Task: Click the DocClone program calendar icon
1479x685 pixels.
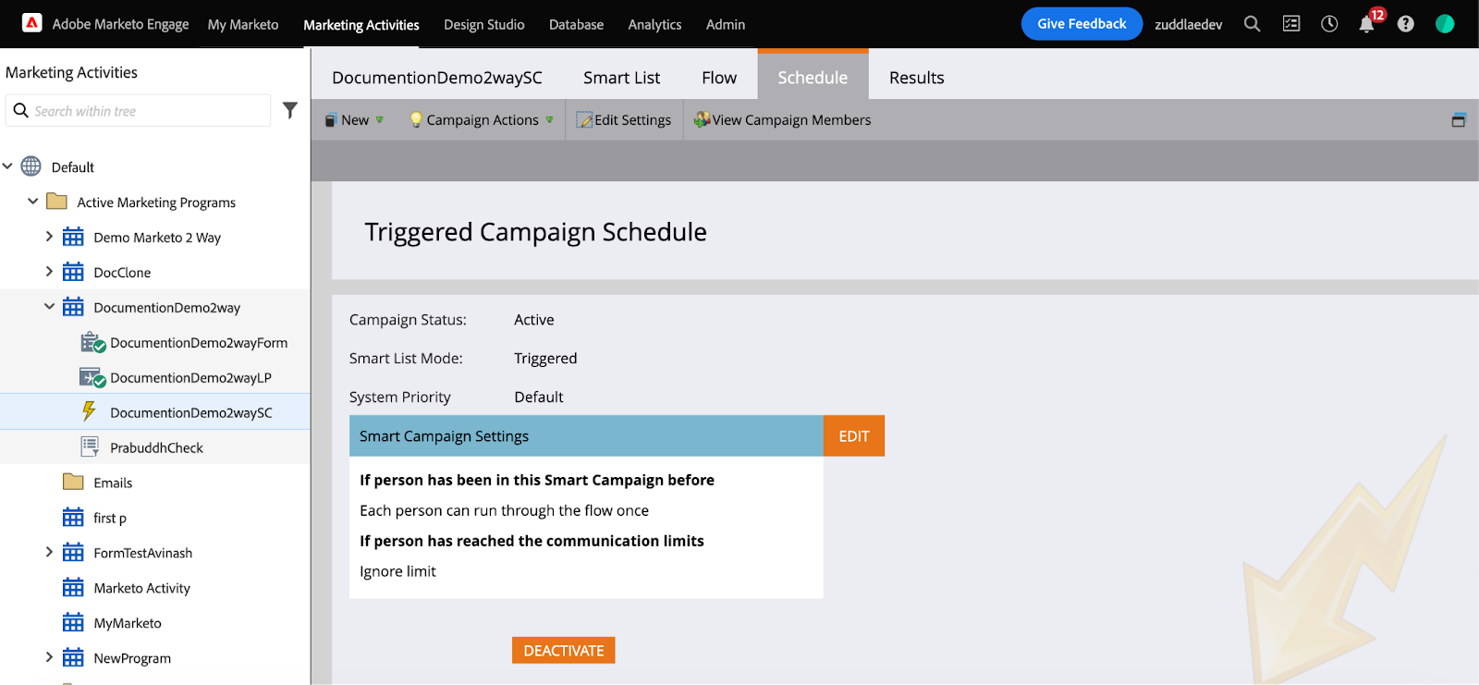Action: click(x=73, y=272)
